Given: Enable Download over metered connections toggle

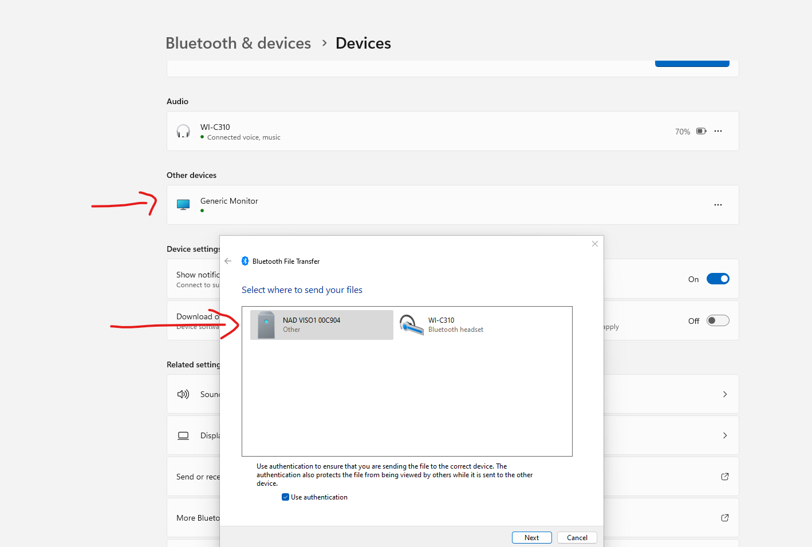Looking at the screenshot, I should 718,320.
